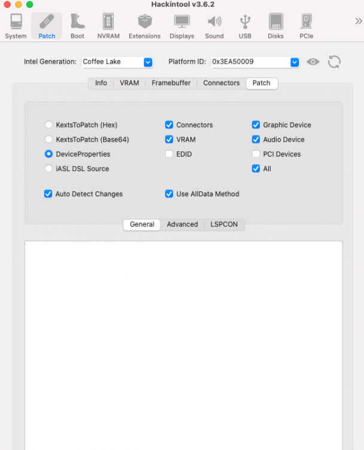Open the Extensions toolbar section

145,26
